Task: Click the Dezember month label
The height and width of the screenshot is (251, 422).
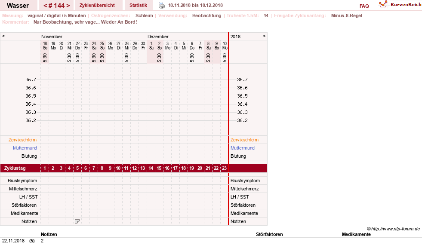Action: [x=158, y=37]
